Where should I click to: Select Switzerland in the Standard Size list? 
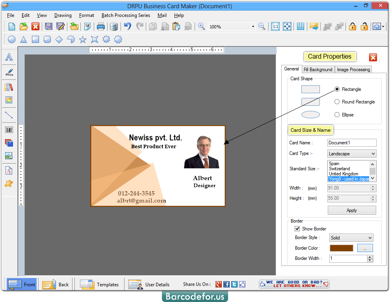coord(339,169)
